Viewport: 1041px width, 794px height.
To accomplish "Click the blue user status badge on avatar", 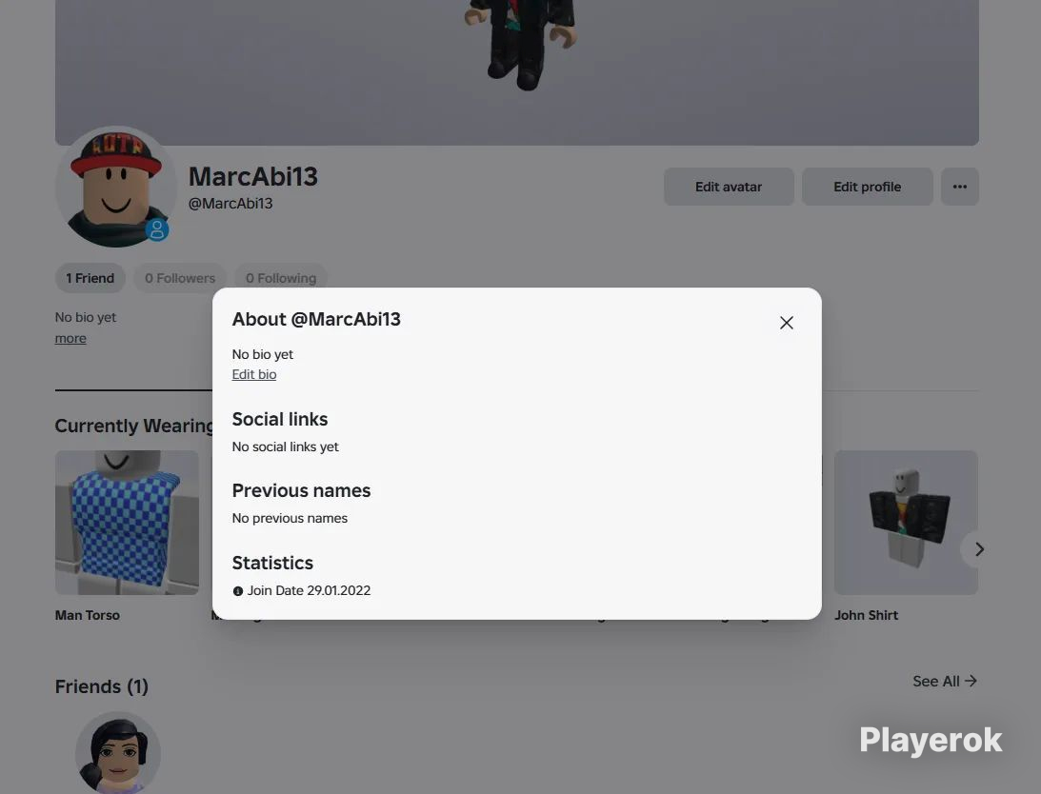I will 157,229.
